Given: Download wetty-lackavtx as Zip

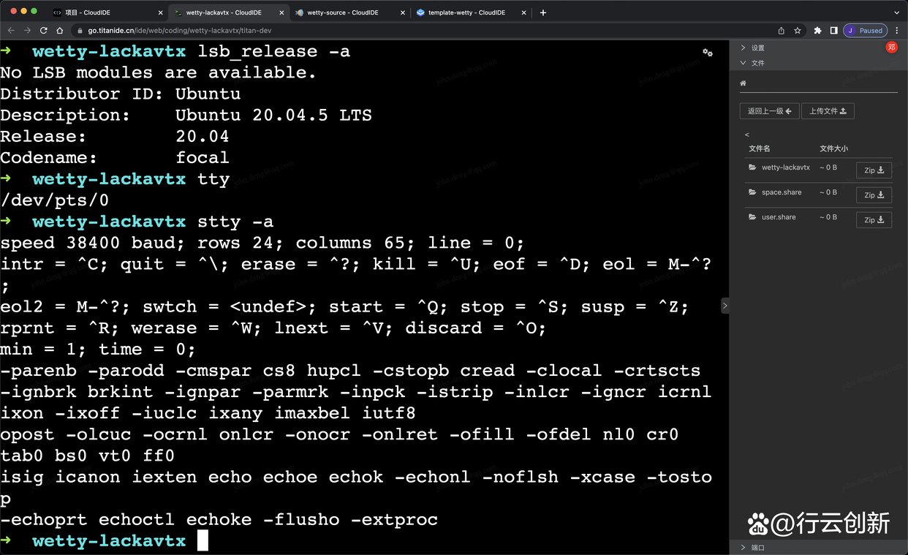Looking at the screenshot, I should (874, 170).
